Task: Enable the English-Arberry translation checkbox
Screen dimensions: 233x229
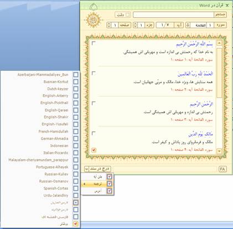Action: (x=76, y=96)
